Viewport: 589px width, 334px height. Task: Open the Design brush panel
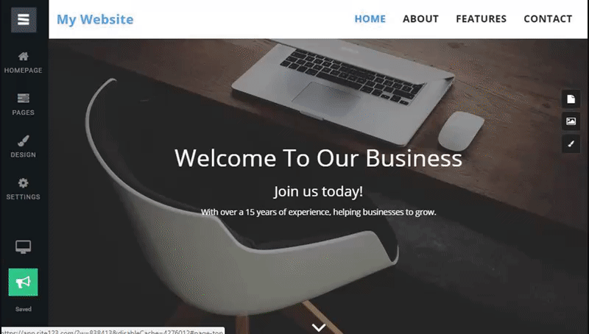(x=24, y=146)
